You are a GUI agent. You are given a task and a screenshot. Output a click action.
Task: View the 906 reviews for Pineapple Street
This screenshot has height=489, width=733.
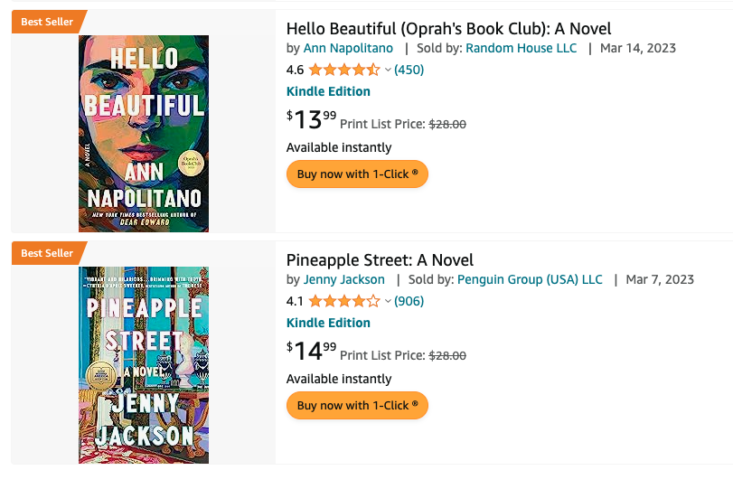tap(409, 301)
